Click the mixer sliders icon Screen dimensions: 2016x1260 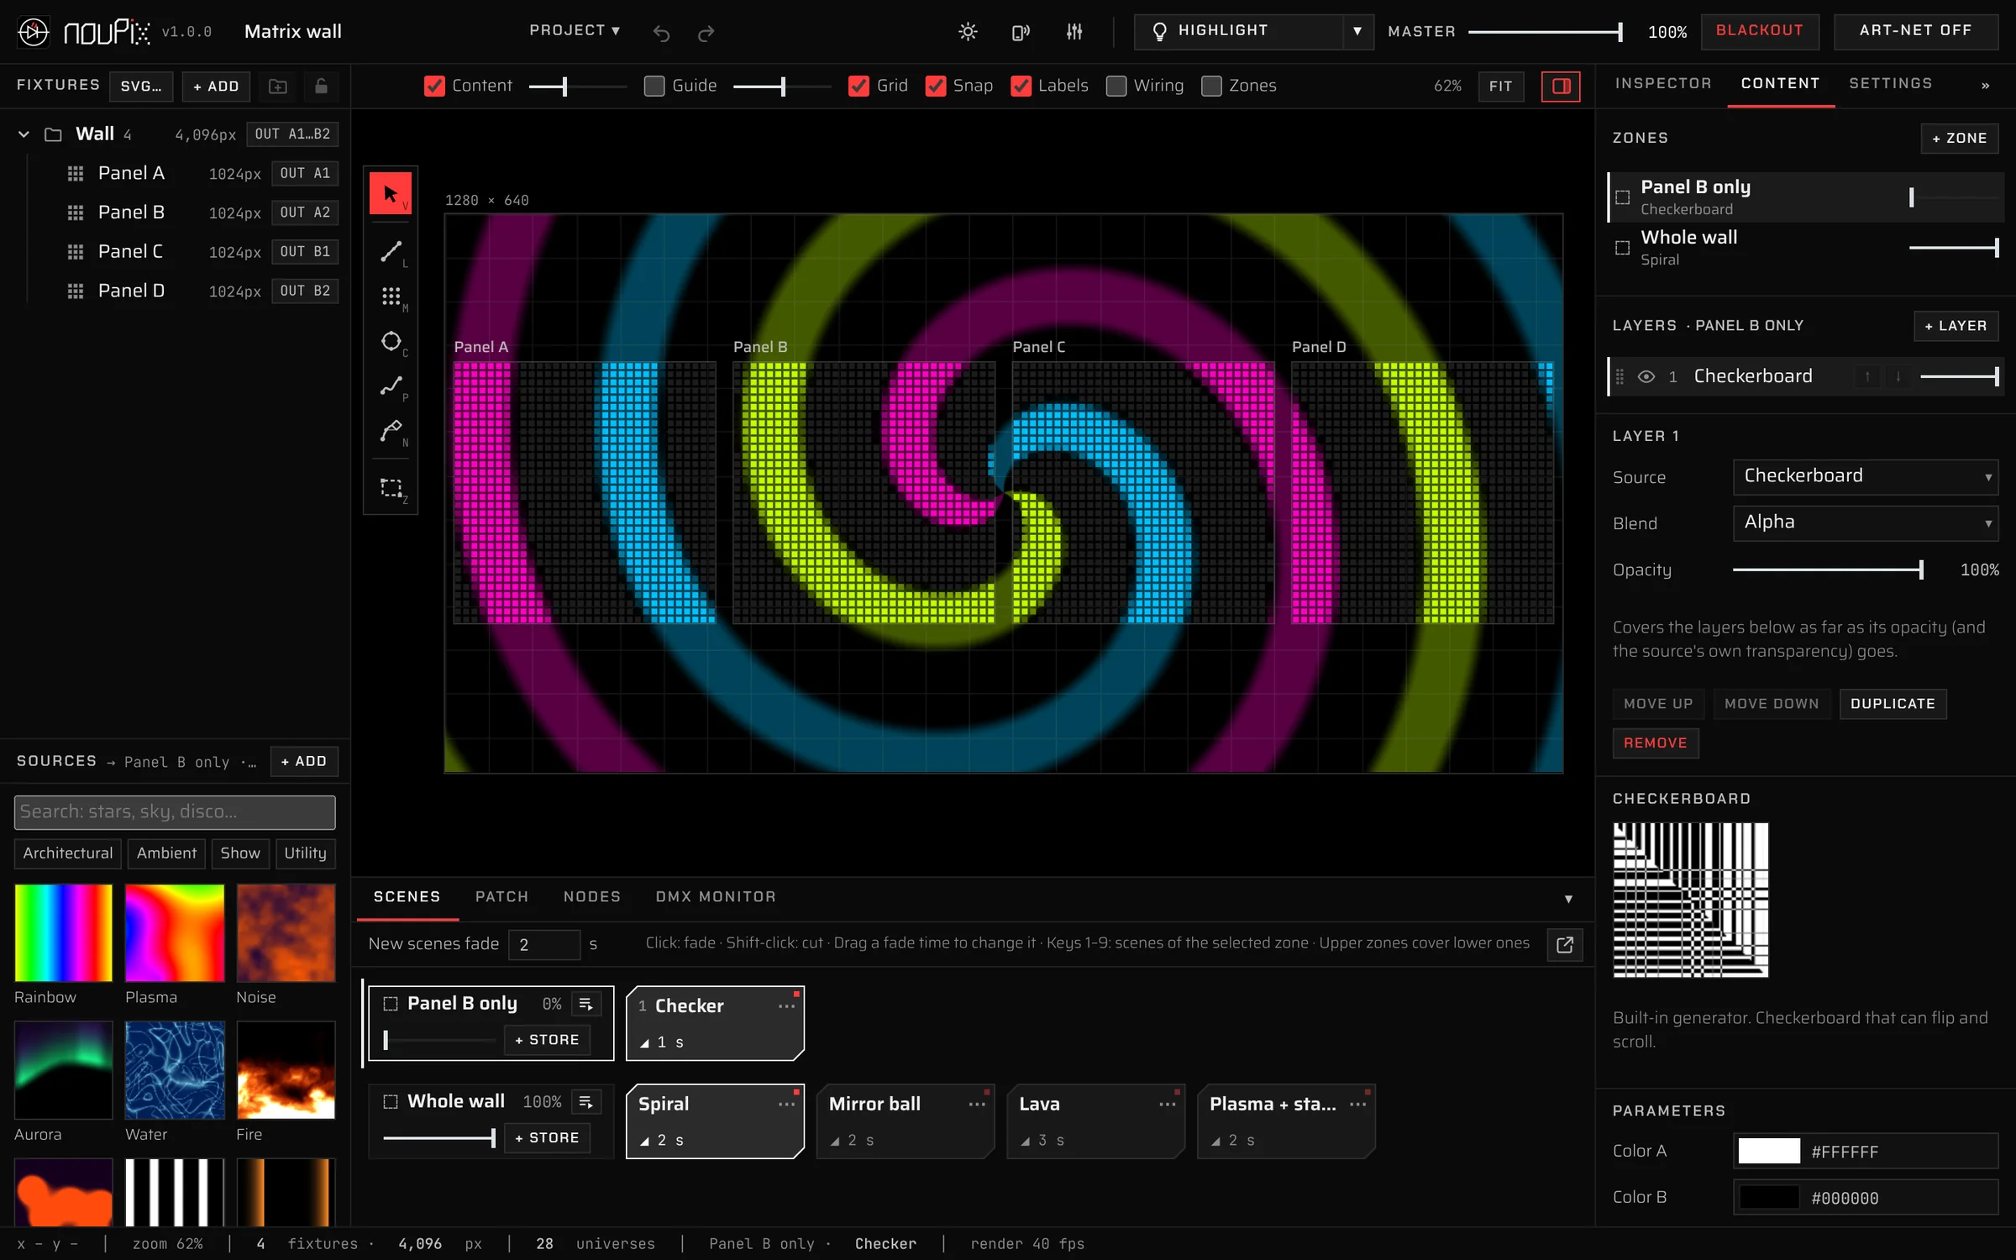click(1074, 32)
